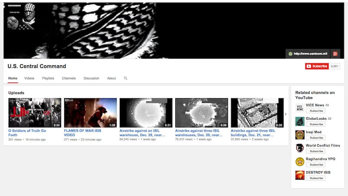
Task: Open the About tab
Action: coord(111,78)
